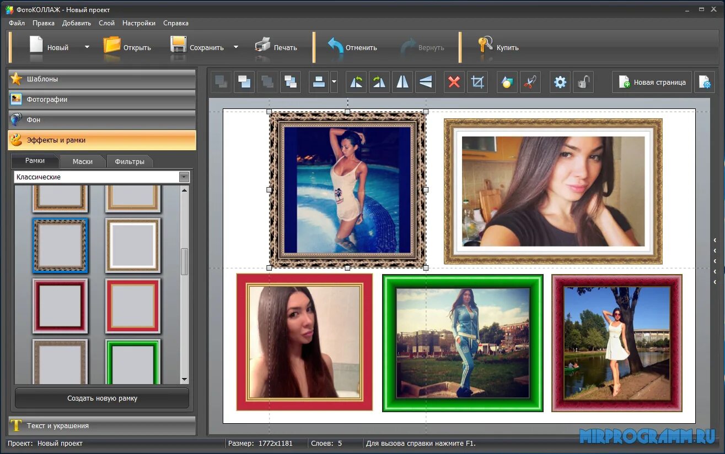Select the leopard frame thumbnail highlighted in blue
The image size is (725, 454).
click(60, 245)
